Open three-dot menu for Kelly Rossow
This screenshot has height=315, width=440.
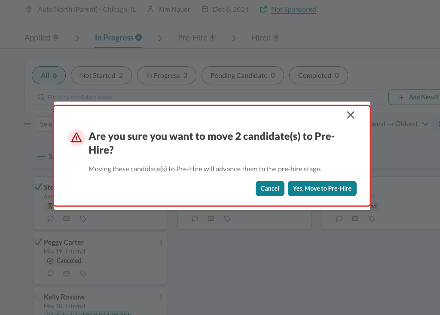click(161, 297)
